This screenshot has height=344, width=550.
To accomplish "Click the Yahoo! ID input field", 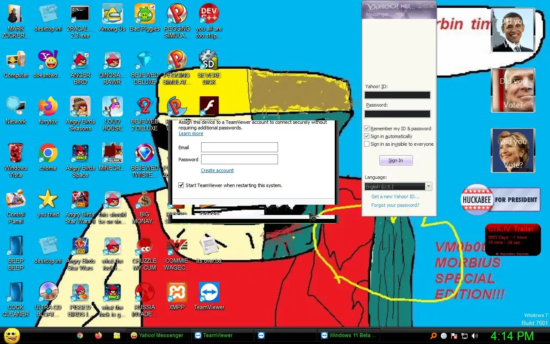I will tap(397, 95).
